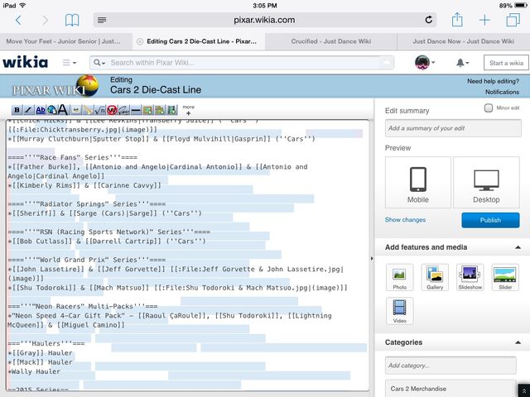This screenshot has height=397, width=530.
Task: Click the first green gallery toolbar icon
Action: tap(147, 110)
